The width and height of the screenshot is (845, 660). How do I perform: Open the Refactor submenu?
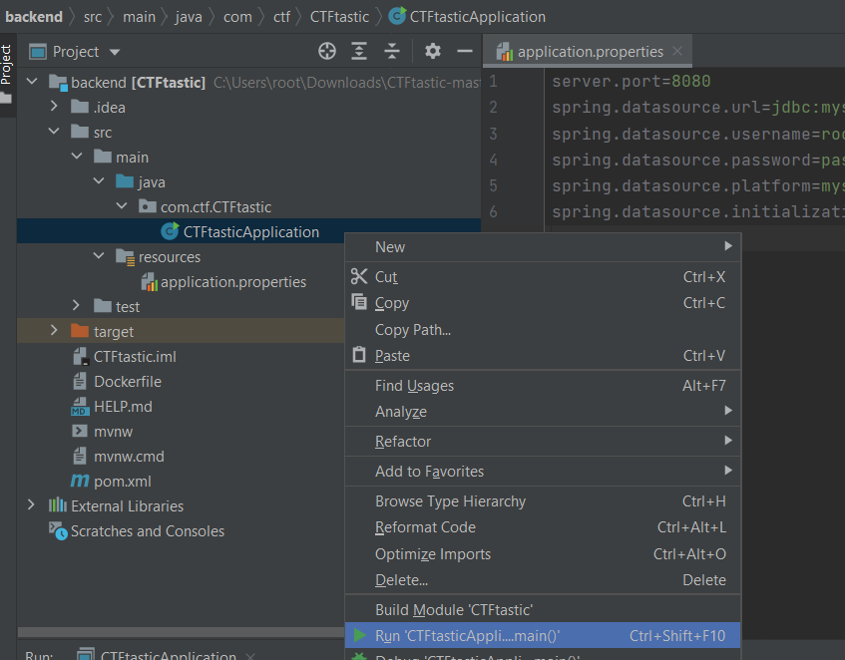coord(543,442)
